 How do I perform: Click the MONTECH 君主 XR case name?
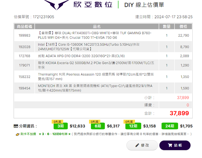click(x=95, y=88)
